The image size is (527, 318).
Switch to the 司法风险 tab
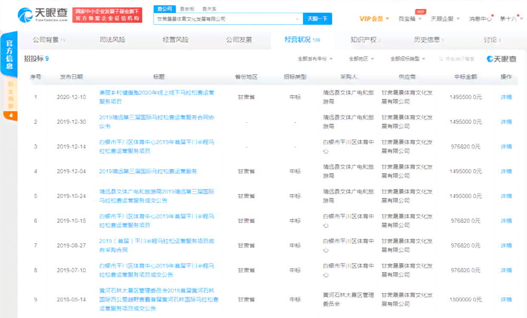tap(112, 40)
